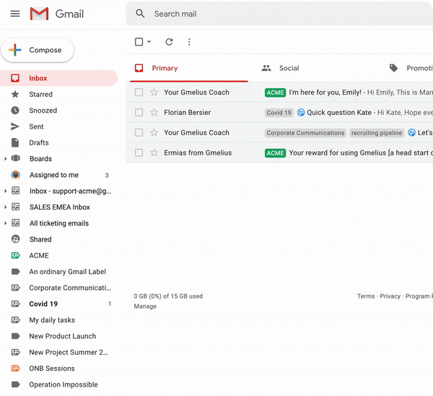Click the Drafts document icon
This screenshot has height=396, width=433.
[15, 142]
